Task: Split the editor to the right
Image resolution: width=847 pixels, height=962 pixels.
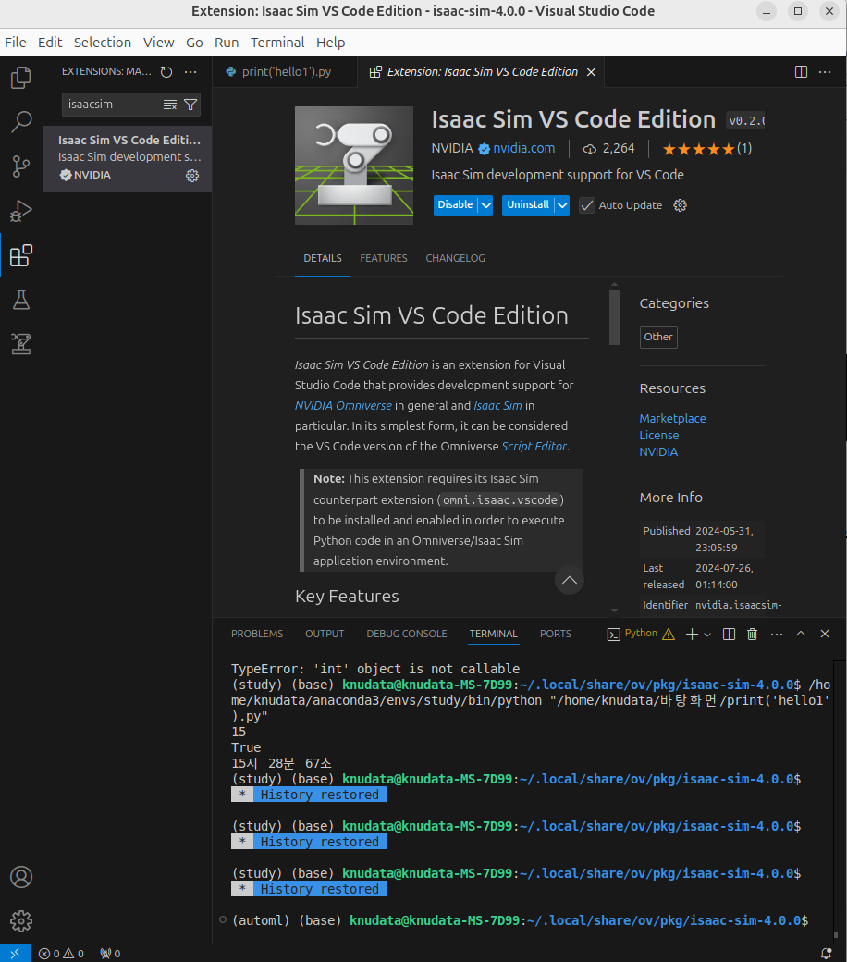Action: pyautogui.click(x=801, y=72)
